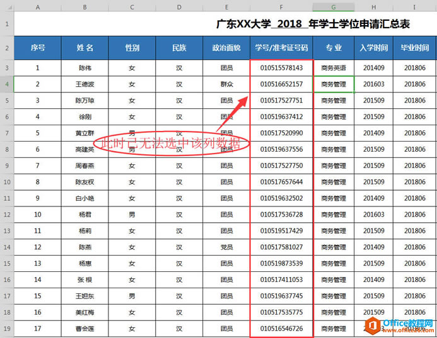This screenshot has width=437, height=338.
Task: Select column A header
Action: pyautogui.click(x=37, y=7)
